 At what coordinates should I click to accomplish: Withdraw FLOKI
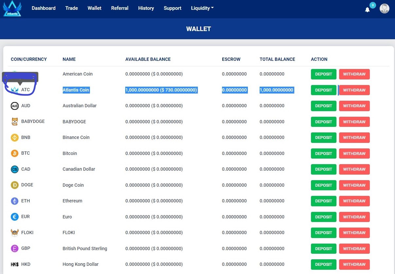[354, 233]
